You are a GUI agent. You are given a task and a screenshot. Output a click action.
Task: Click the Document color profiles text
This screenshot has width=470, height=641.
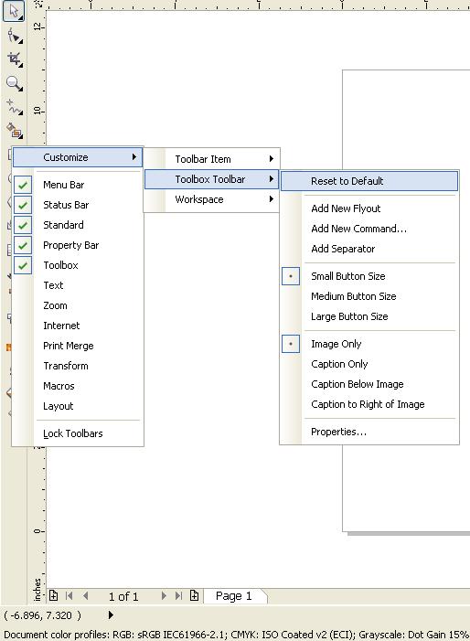click(236, 635)
